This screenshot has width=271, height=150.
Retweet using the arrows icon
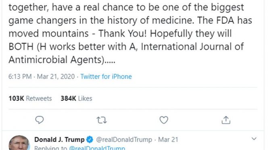102,120
